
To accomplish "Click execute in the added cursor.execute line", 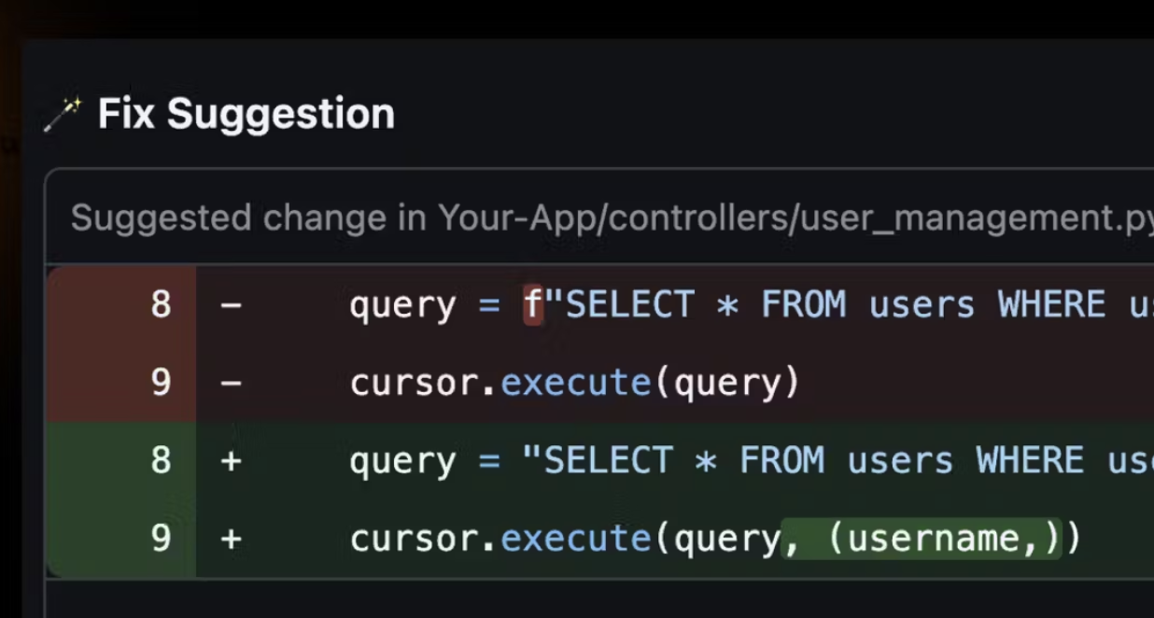I will point(575,539).
